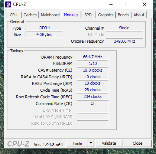Click the Uncore Frequency label
This screenshot has width=156, height=154.
coord(87,41)
